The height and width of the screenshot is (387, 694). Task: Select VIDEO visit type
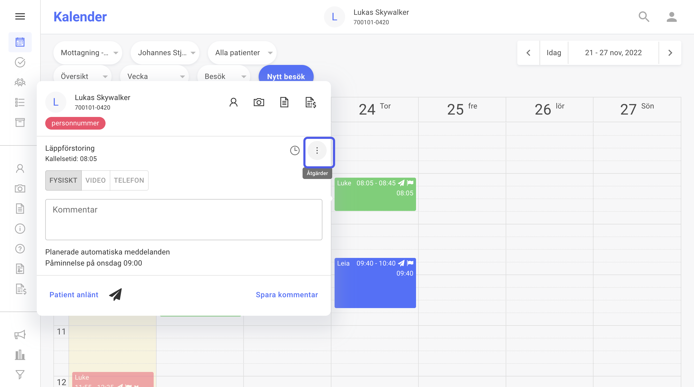tap(96, 180)
